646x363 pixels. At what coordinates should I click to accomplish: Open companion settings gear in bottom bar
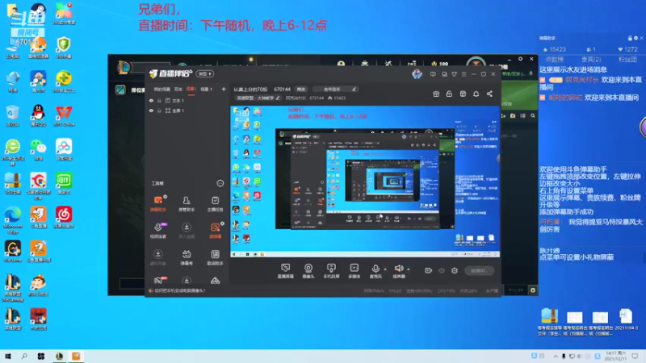(455, 270)
